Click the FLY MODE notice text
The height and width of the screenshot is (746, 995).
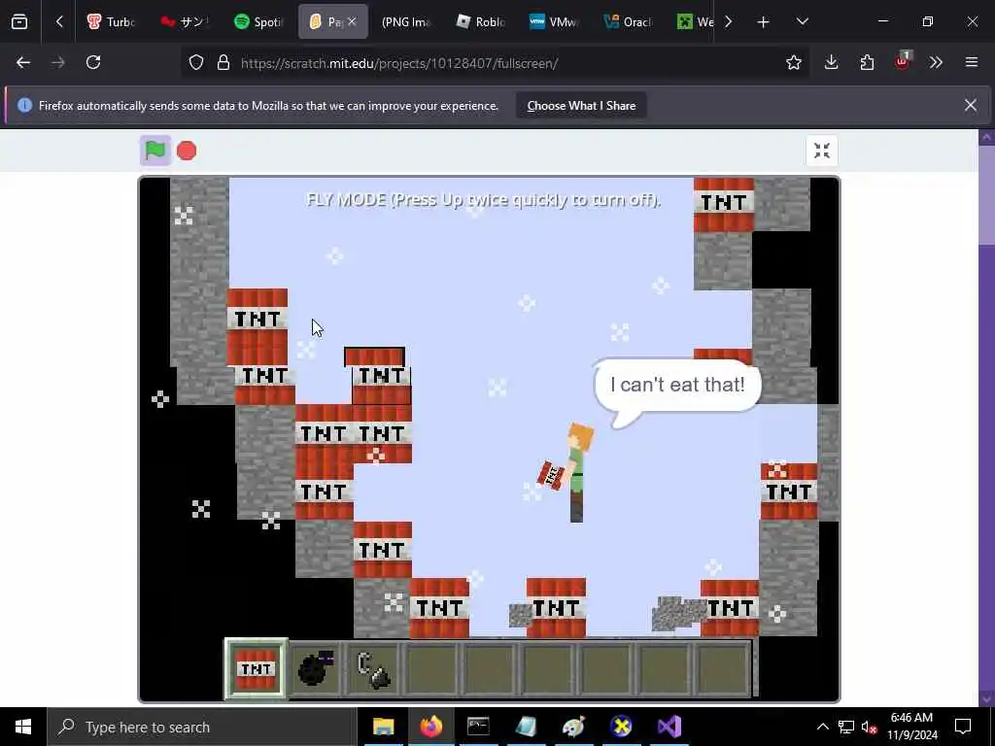484,200
